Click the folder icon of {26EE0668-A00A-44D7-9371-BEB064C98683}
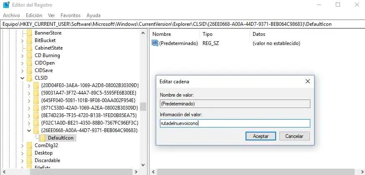365x175 pixels. pos(36,130)
